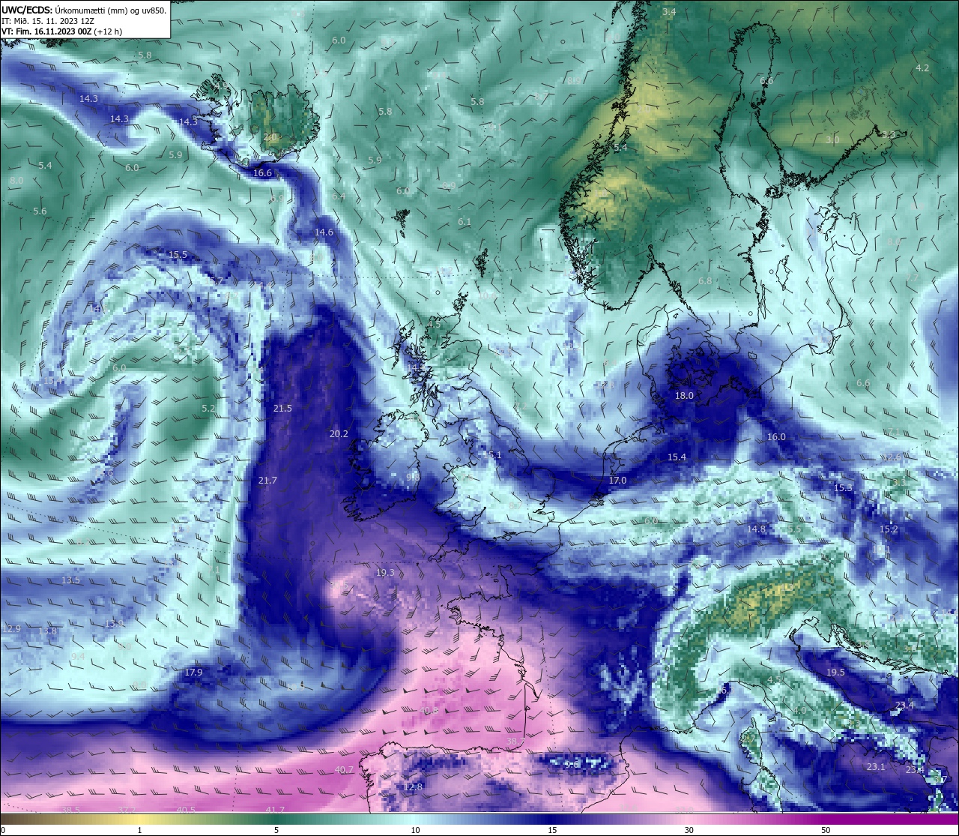This screenshot has width=959, height=836.
Task: Click the 3.0 value over Finland
Action: click(832, 139)
